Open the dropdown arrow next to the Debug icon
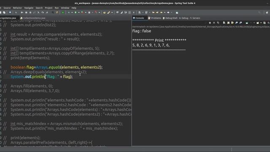 [x=72, y=12]
